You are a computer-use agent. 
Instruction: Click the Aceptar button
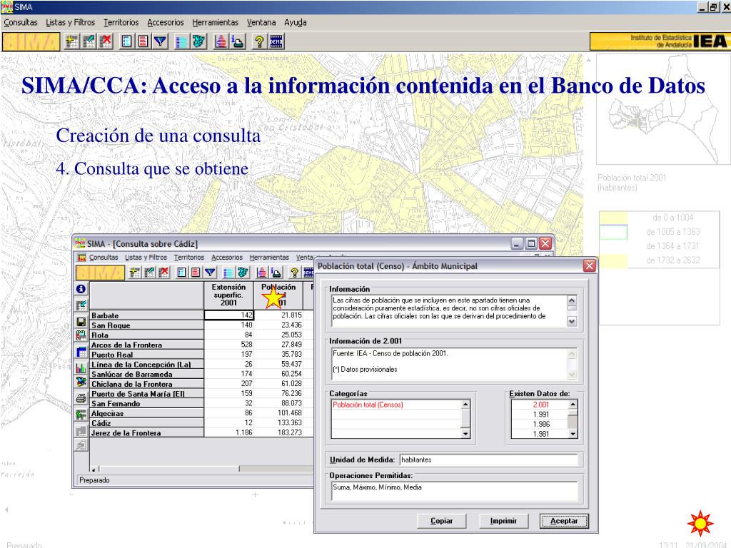point(564,521)
